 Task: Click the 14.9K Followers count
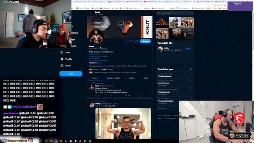(x=107, y=69)
